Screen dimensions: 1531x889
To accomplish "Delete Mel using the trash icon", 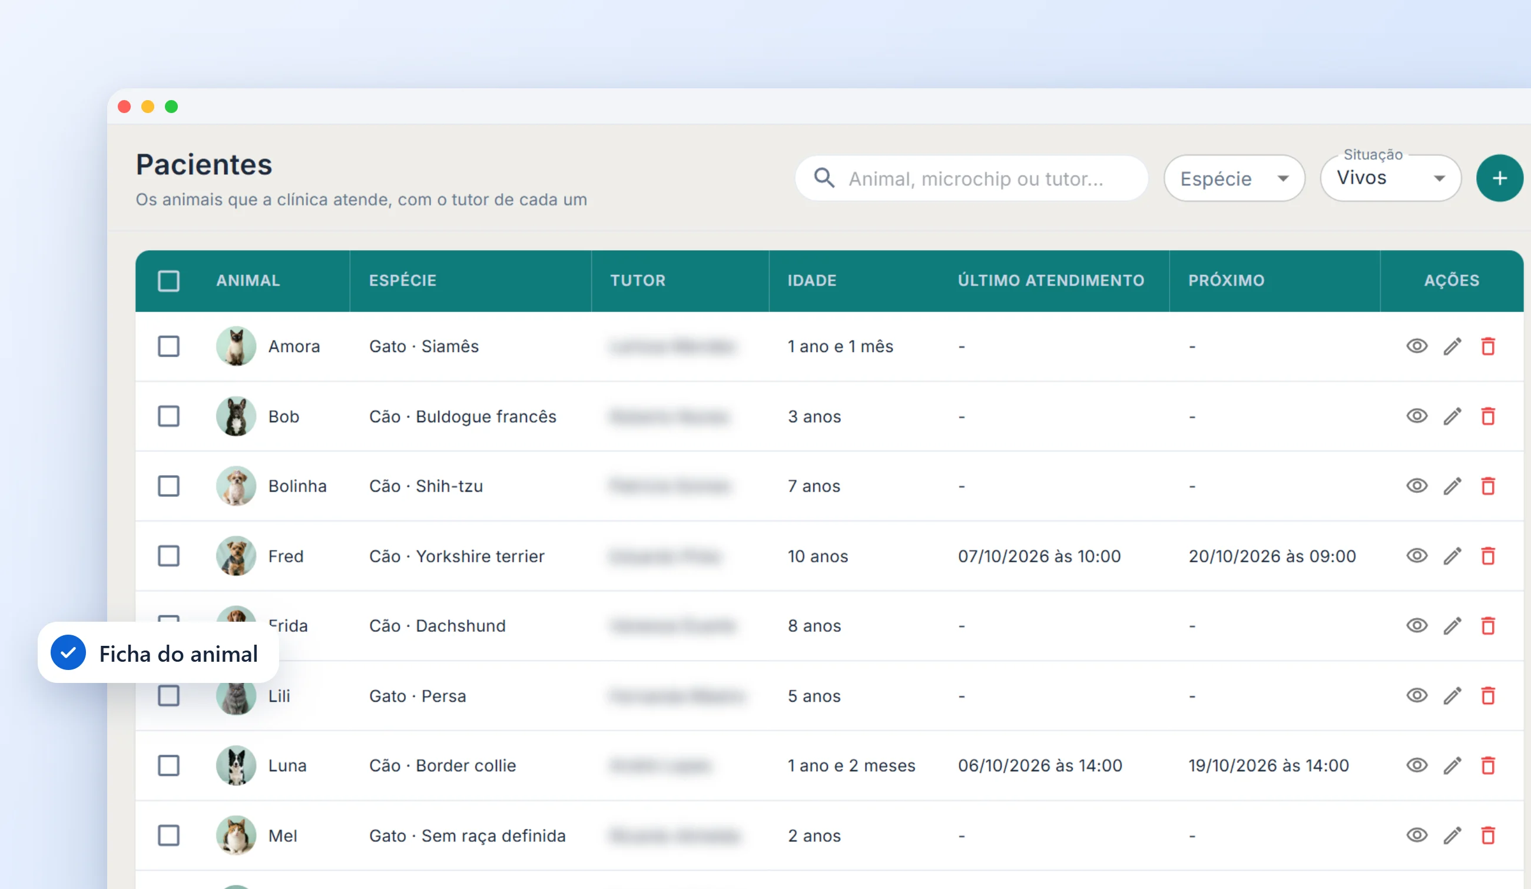I will click(1488, 835).
